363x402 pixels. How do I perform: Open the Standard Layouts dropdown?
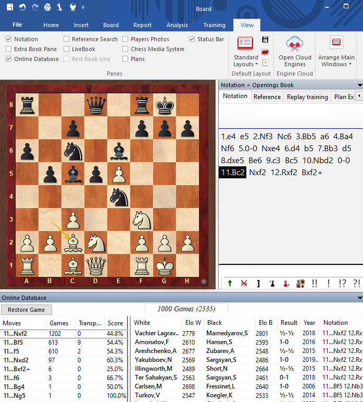(246, 61)
